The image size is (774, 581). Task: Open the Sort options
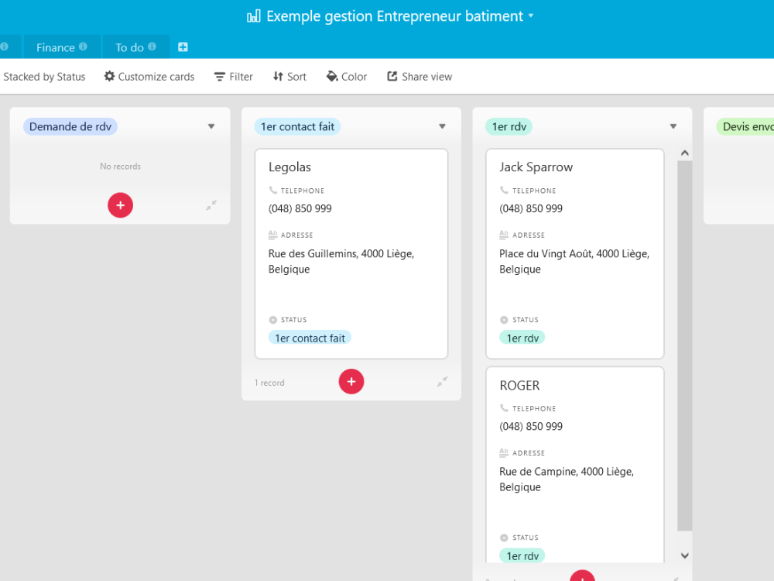[x=289, y=76]
